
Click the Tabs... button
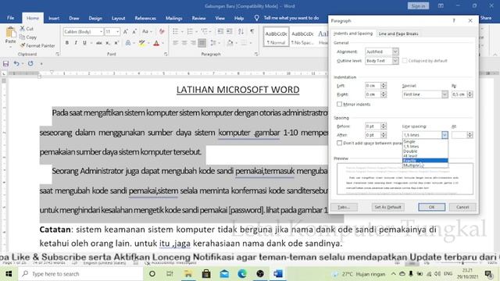344,207
